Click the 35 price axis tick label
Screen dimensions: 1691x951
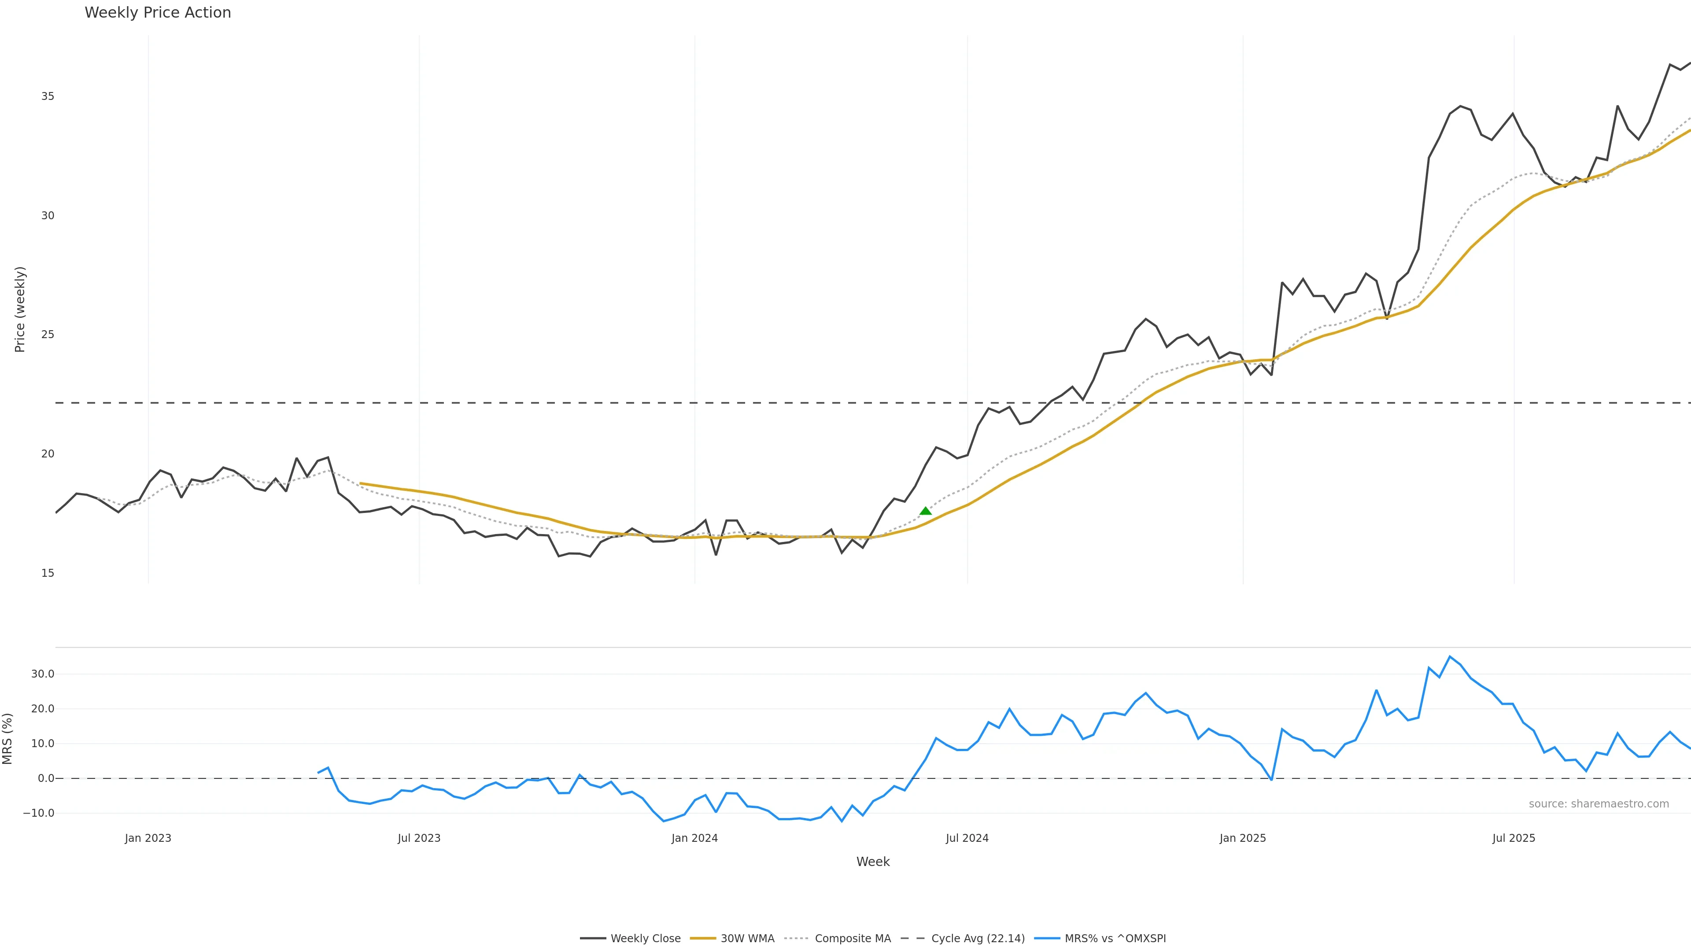(48, 96)
